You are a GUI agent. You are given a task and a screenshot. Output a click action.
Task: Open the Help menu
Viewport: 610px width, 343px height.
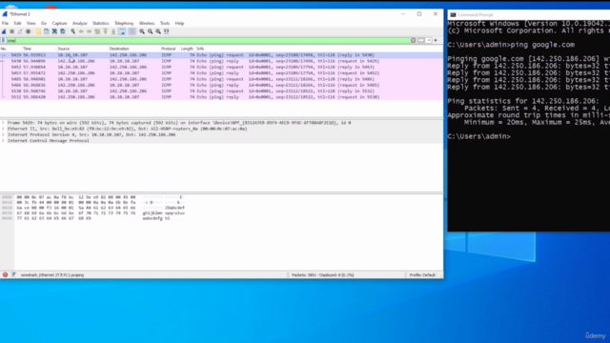tap(179, 23)
